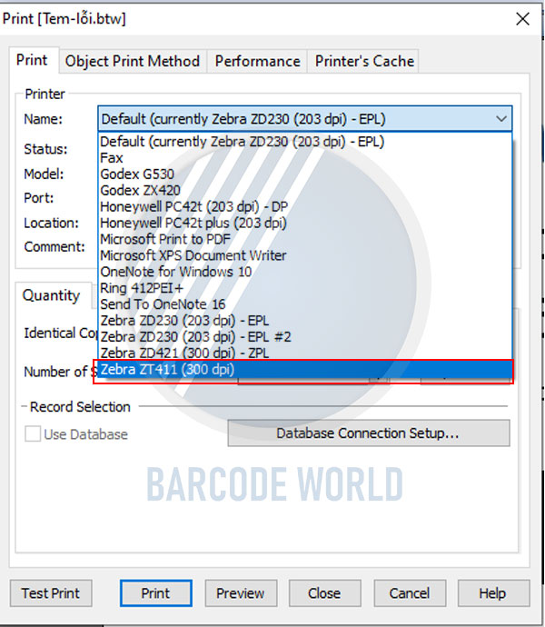Enable the Use Database checkbox
545x627 pixels.
[x=33, y=434]
